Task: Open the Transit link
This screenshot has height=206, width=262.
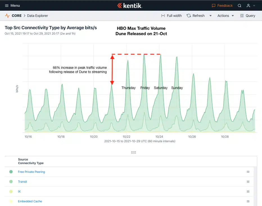Action: coord(22,182)
